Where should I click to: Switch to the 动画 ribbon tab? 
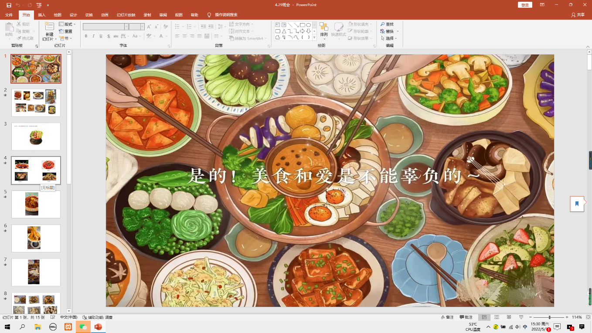[105, 15]
